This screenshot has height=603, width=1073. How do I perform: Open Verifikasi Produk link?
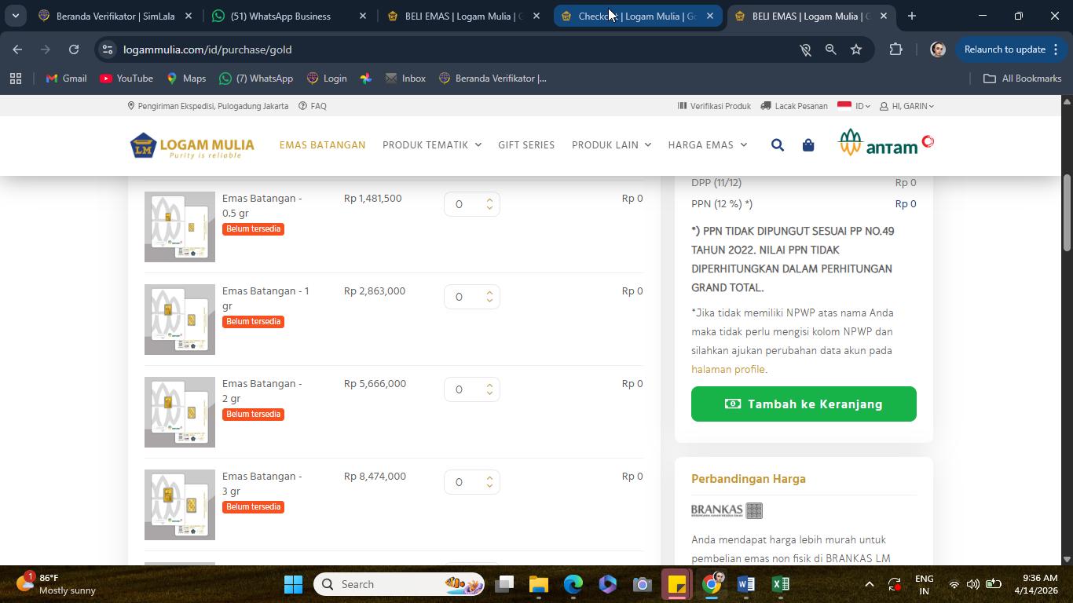point(714,106)
